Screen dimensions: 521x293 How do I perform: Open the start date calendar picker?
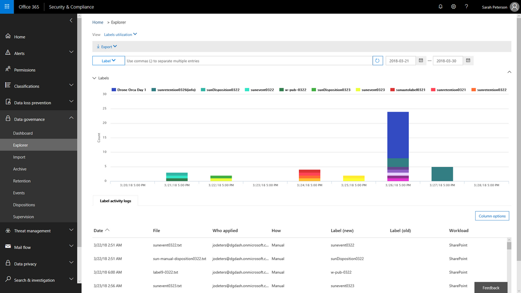pyautogui.click(x=421, y=60)
